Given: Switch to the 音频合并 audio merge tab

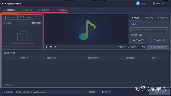Looking at the screenshot, I should 27,10.
